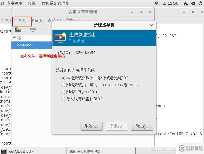
Task: Open the power menu icon
Action: (200, 3)
